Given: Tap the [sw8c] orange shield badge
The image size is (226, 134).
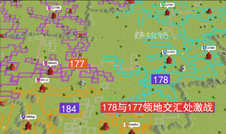Looking at the screenshot, I should [127, 125].
